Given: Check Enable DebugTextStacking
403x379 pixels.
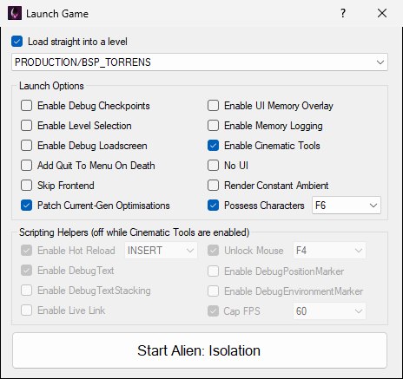Looking at the screenshot, I should coord(26,291).
